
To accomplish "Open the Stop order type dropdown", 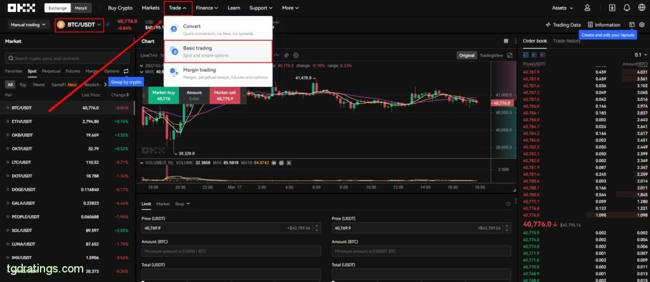I will click(182, 204).
